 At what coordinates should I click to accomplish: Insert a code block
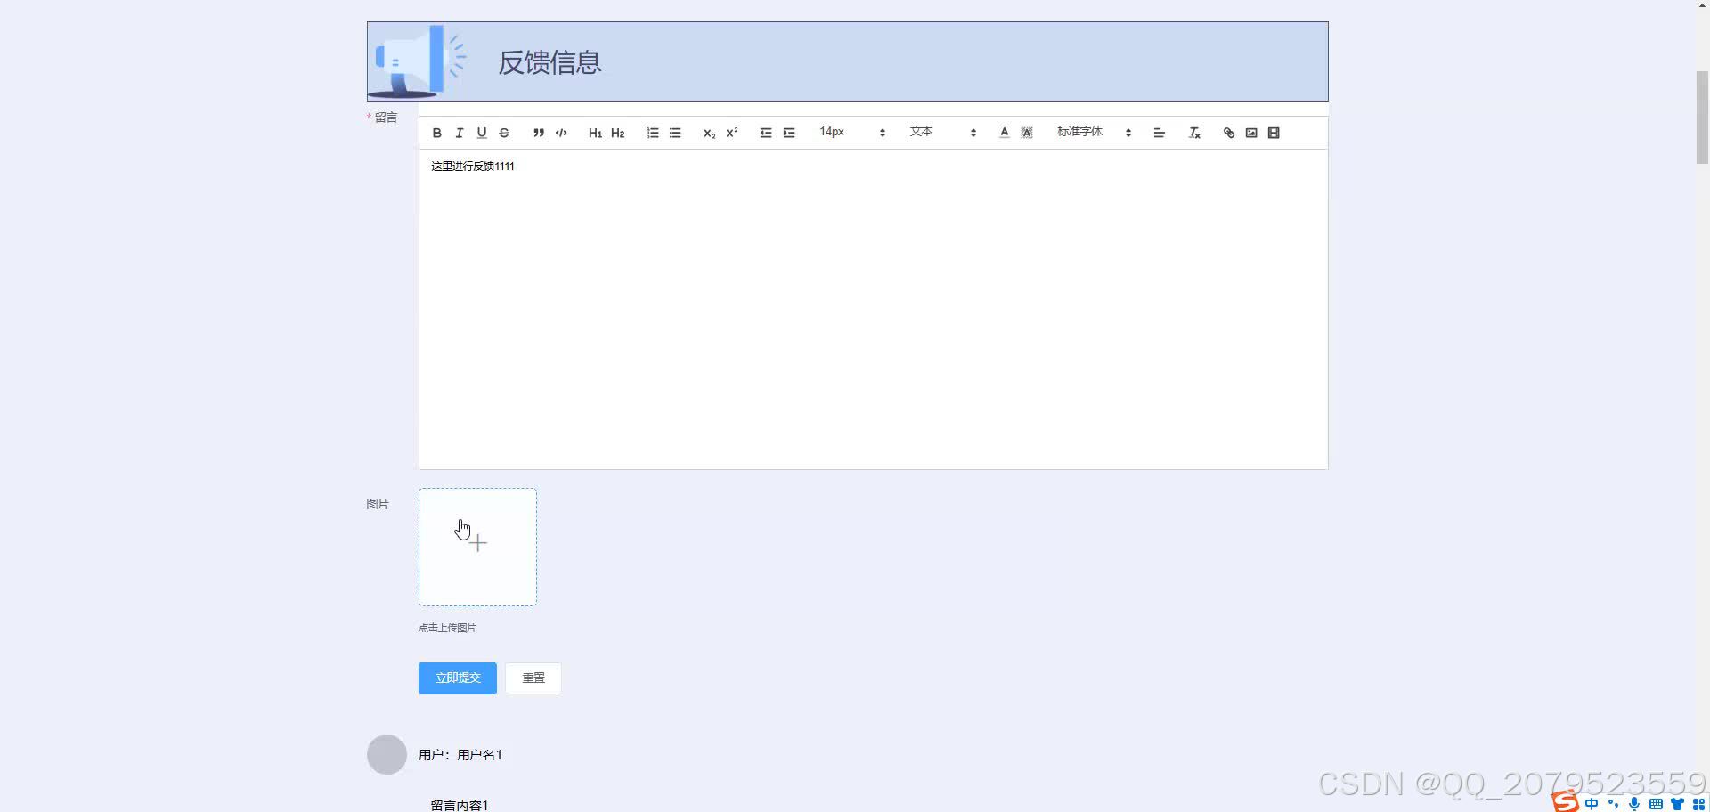[561, 132]
